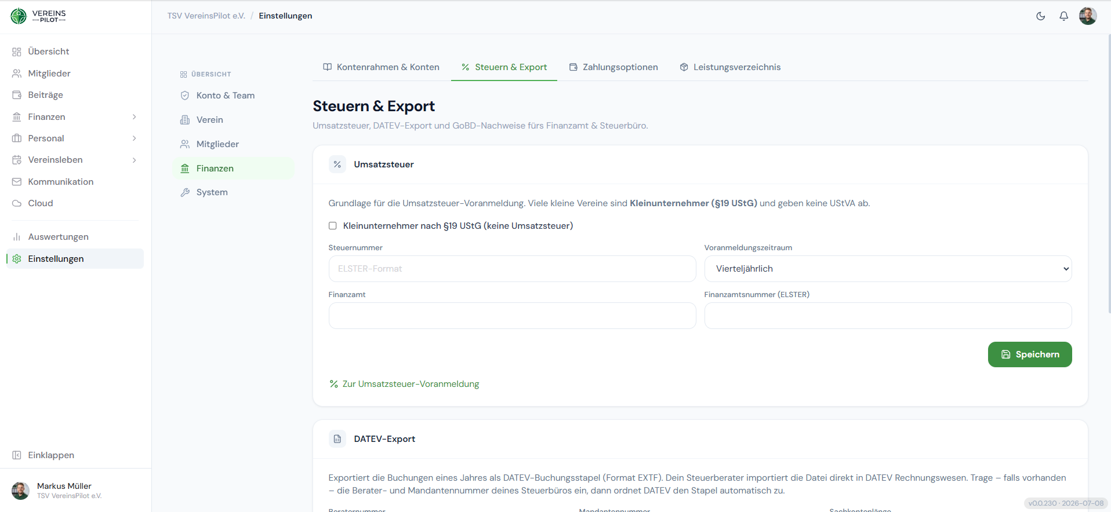This screenshot has height=512, width=1111.
Task: Open Mitglieder in settings navigation
Action: tap(234, 144)
